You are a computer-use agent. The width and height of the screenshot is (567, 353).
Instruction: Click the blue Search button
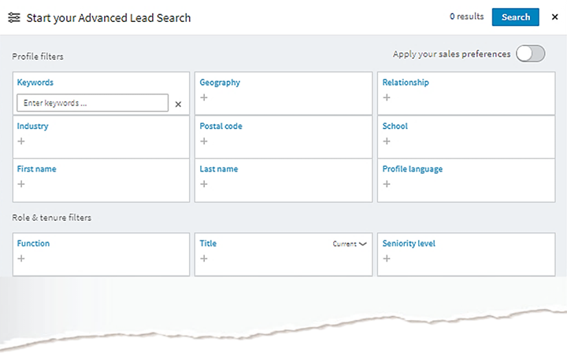tap(515, 17)
